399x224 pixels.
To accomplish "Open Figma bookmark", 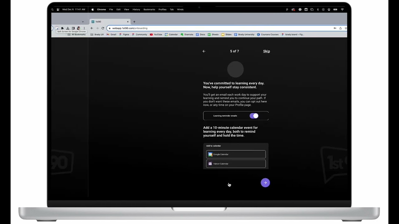I will point(124,35).
